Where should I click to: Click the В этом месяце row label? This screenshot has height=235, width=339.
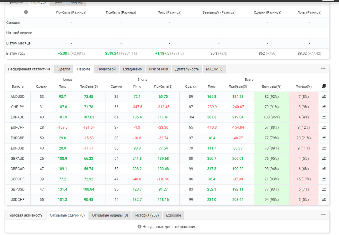coord(19,43)
